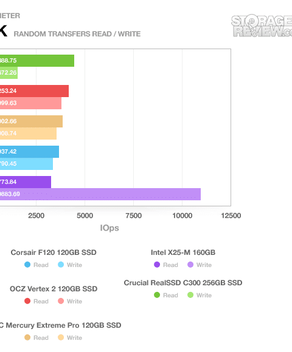Click the 7500 axis tick label

pyautogui.click(x=134, y=215)
